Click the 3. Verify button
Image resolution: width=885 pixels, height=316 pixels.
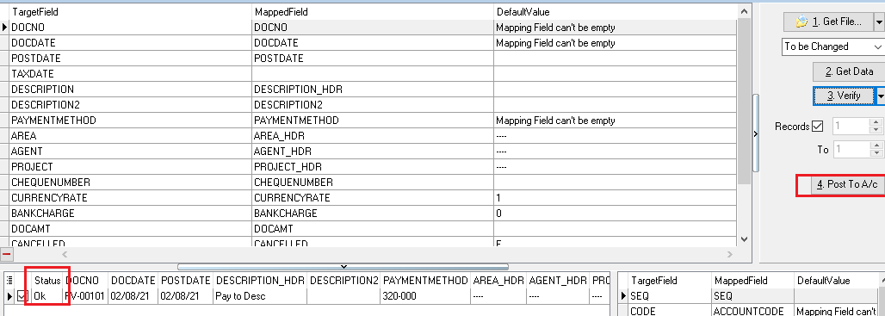coord(844,96)
